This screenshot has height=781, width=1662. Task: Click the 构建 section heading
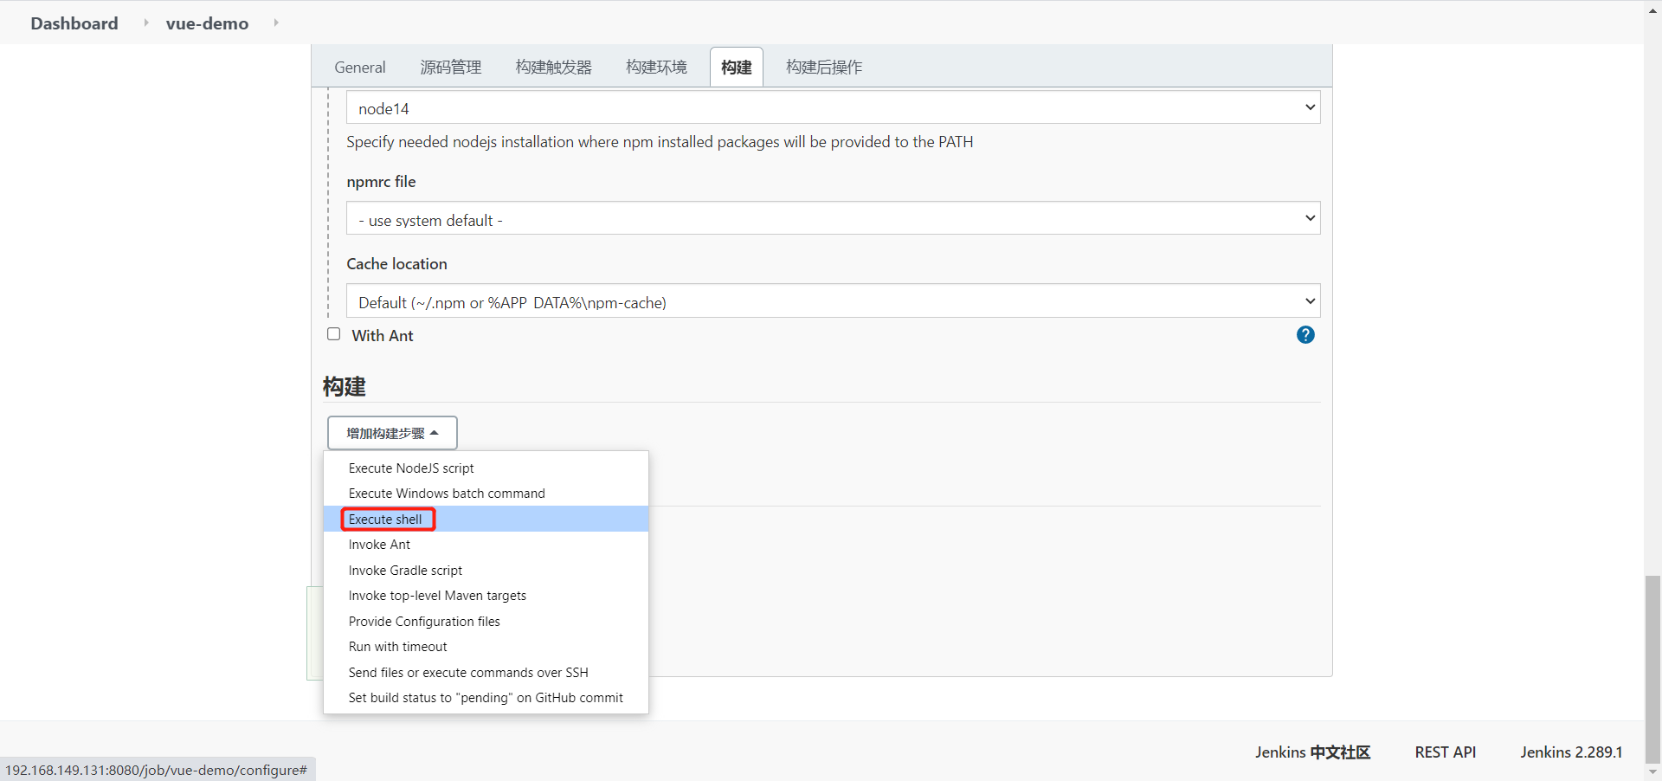345,386
